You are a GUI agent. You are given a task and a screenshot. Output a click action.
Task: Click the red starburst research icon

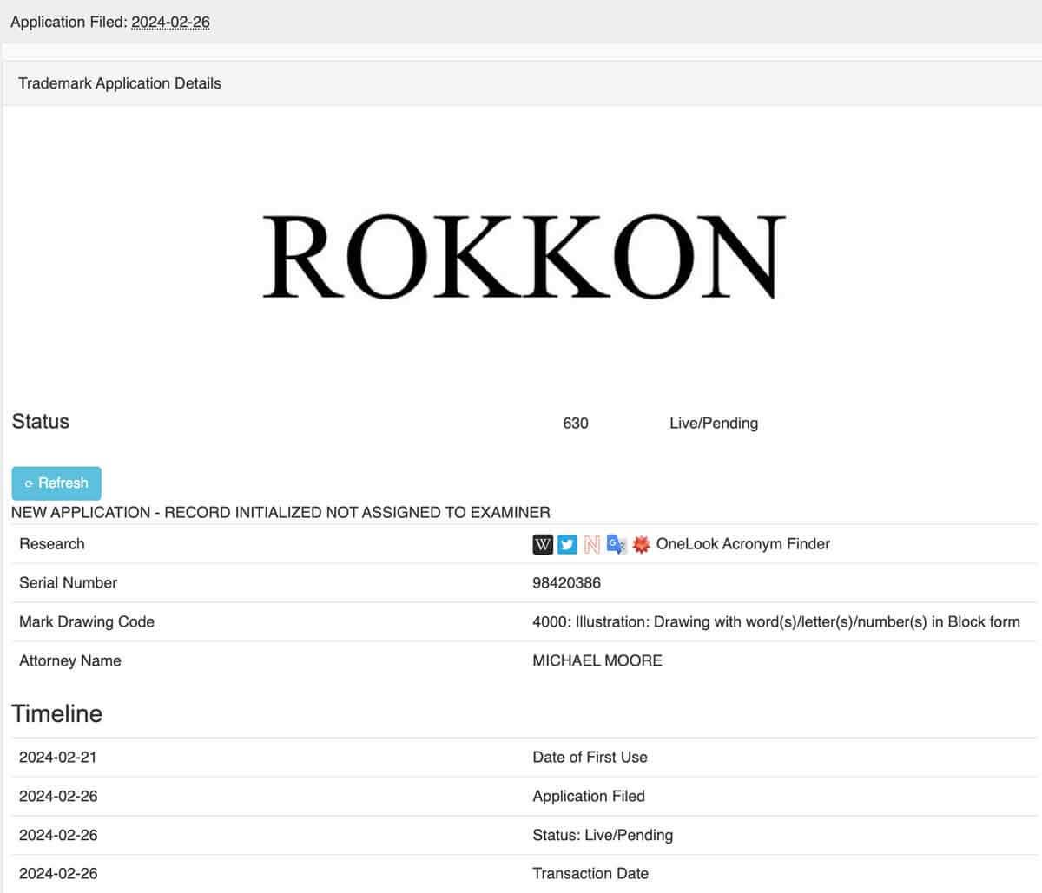(x=641, y=544)
